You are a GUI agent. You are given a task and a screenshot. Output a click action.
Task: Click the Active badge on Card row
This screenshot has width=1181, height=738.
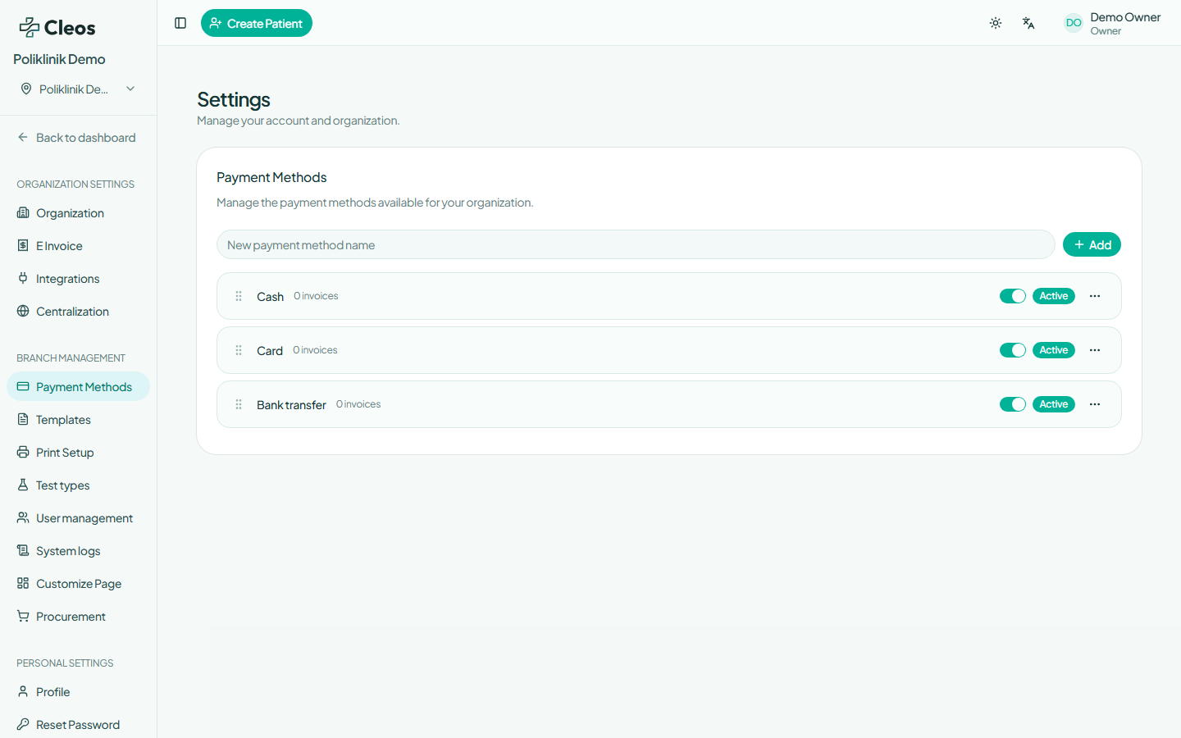click(1054, 350)
